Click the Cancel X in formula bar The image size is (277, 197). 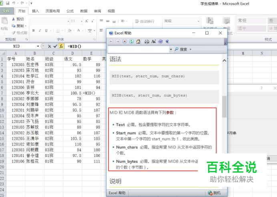50,46
